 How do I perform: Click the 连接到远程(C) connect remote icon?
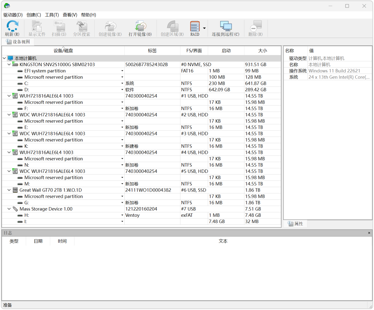pyautogui.click(x=226, y=28)
